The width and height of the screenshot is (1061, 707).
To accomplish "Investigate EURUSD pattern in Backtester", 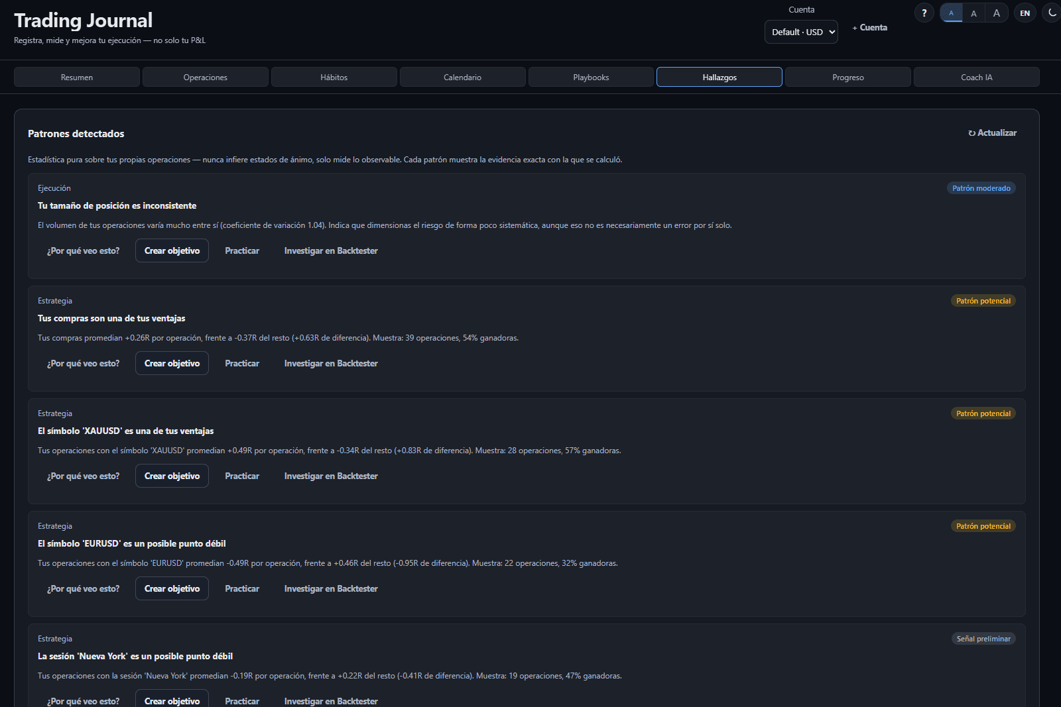I will (x=331, y=588).
